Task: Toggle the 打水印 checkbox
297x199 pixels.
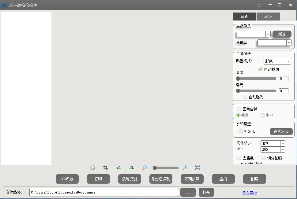Action: pos(241,131)
